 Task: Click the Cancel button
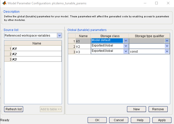[119, 120]
